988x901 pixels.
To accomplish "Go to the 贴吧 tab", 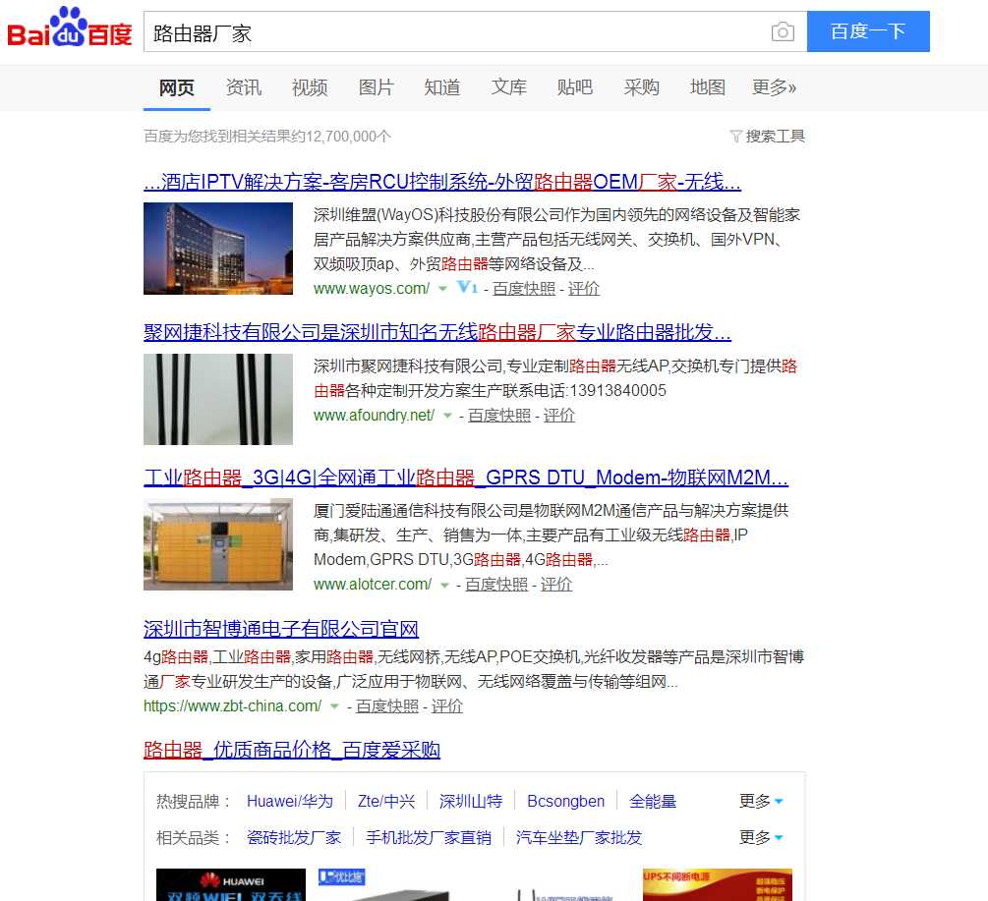I will coord(575,87).
